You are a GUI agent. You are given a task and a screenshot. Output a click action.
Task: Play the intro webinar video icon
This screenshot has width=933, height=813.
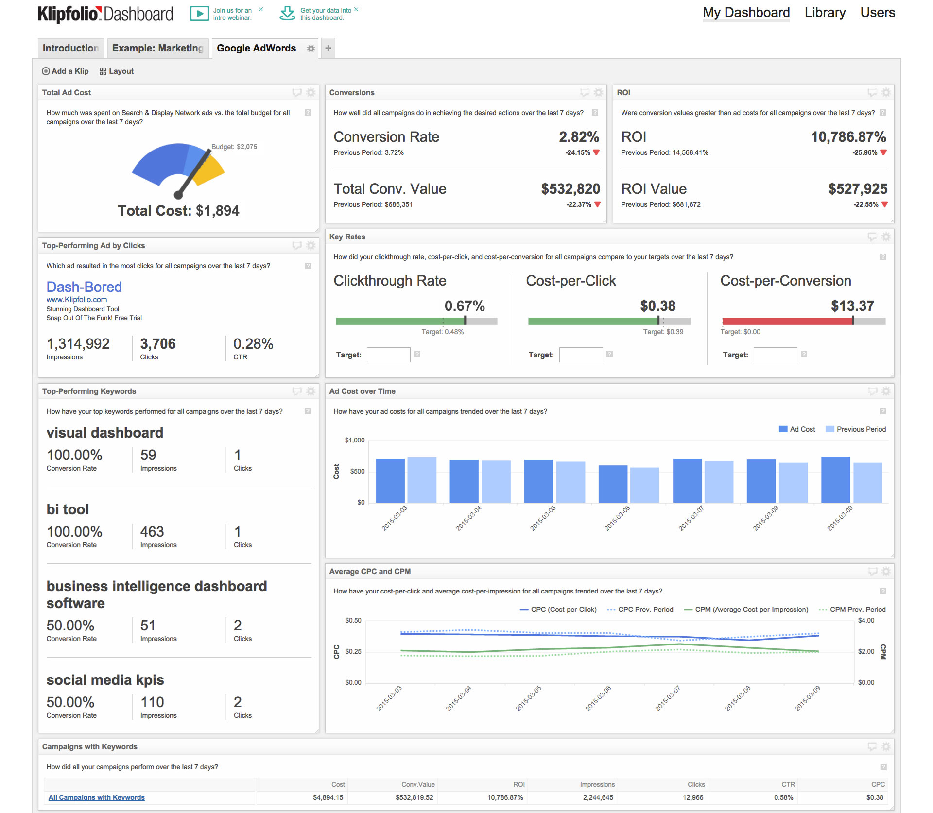click(199, 13)
